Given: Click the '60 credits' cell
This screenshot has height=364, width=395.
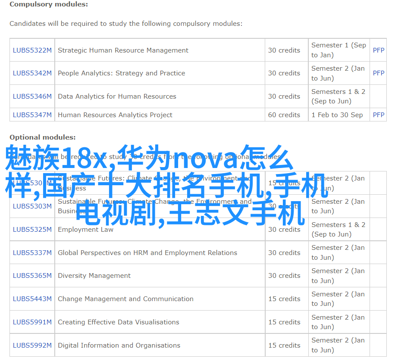Looking at the screenshot, I should [284, 115].
